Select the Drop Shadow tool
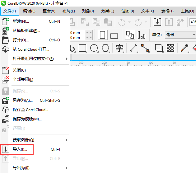Image resolution: width=196 pixels, height=173 pixels. pos(159,48)
